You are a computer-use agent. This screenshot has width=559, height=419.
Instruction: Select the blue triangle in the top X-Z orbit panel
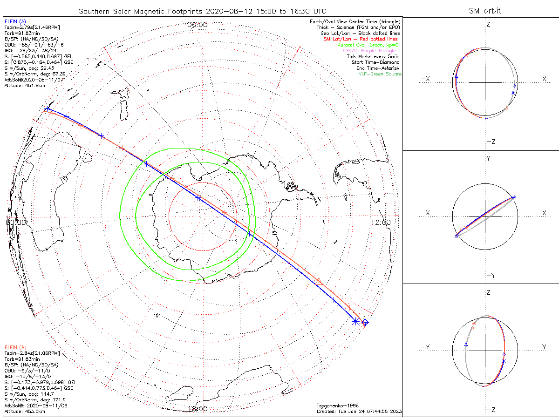click(457, 75)
